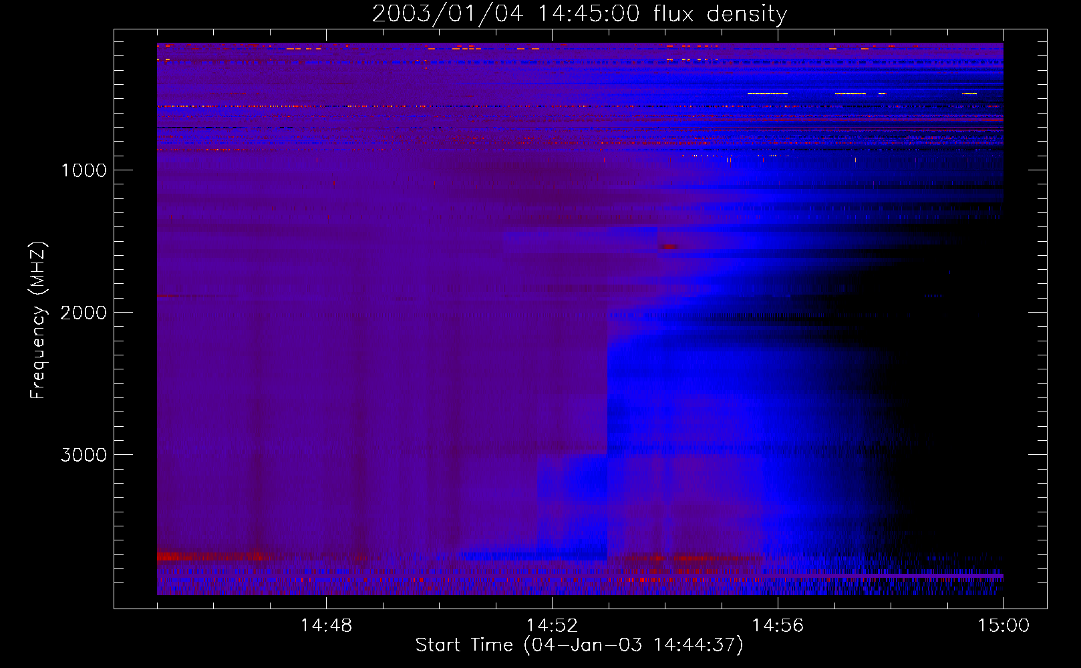Click the 14:52 time tick label
Viewport: 1081px width, 668px height.
[x=552, y=626]
